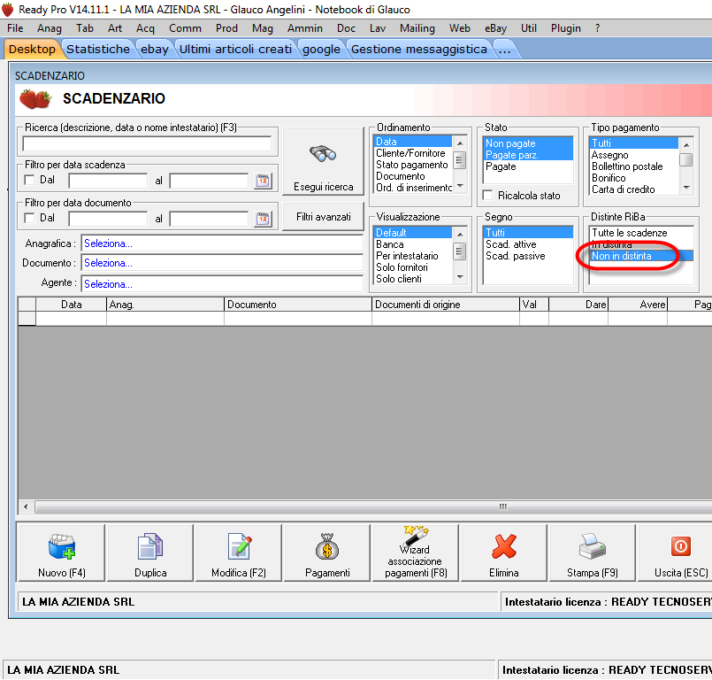
Task: Switch to the Statistiche tab
Action: 98,49
